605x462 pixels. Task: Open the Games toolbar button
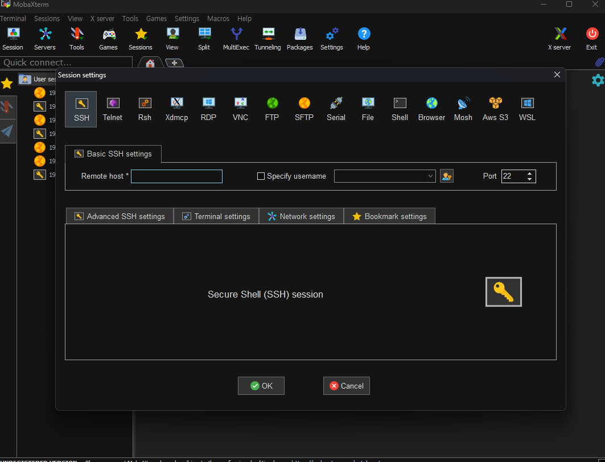(108, 39)
